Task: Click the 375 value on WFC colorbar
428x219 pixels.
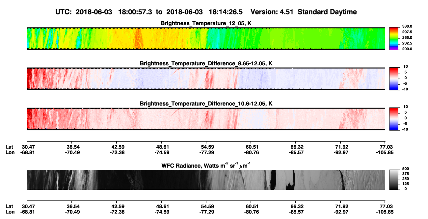Action: point(406,174)
